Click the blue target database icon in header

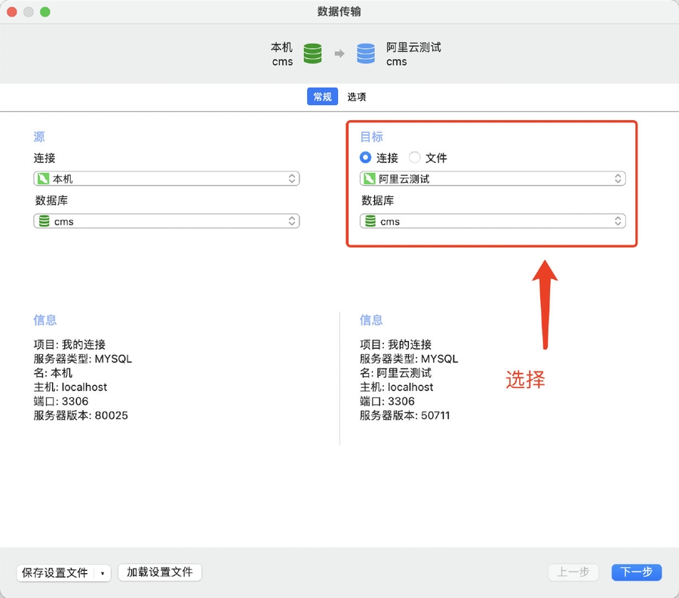tap(366, 54)
